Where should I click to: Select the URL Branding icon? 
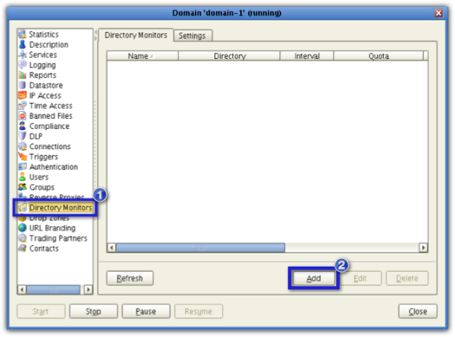tap(22, 228)
